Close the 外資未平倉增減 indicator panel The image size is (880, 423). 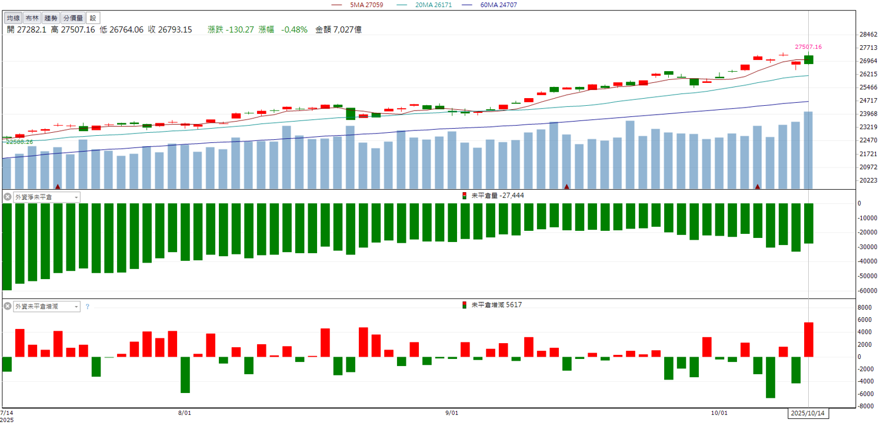(x=8, y=306)
